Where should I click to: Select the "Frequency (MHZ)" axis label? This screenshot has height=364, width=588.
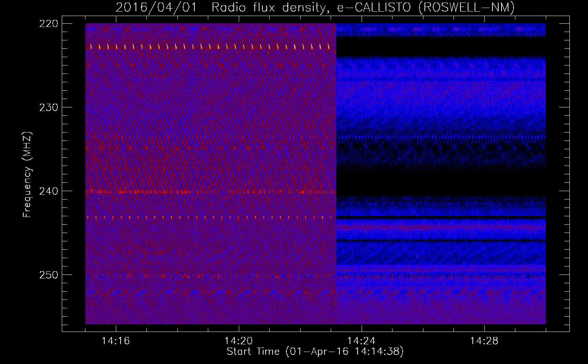(27, 175)
